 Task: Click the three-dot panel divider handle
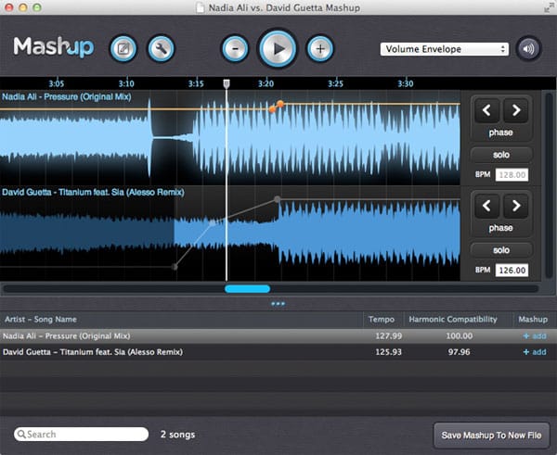[278, 303]
